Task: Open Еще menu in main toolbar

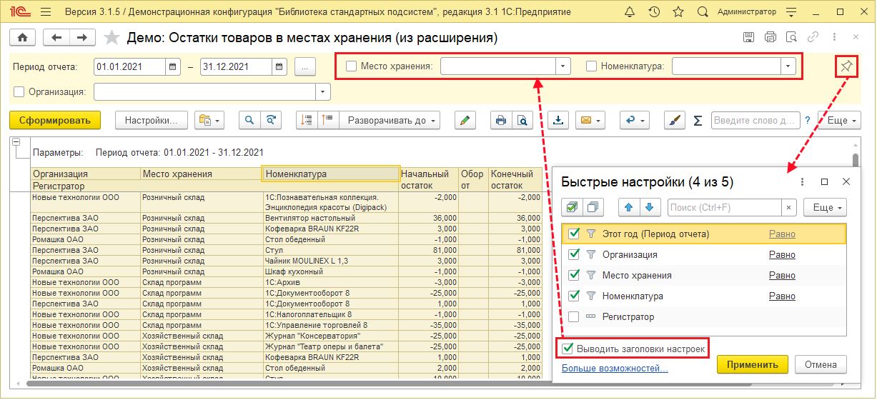Action: (x=840, y=120)
